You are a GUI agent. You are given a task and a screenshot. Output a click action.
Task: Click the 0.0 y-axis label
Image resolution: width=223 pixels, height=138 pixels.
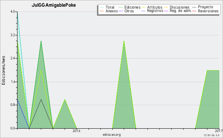(13, 128)
